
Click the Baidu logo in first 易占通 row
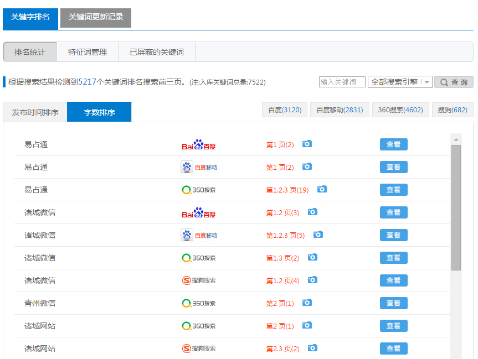tap(198, 145)
